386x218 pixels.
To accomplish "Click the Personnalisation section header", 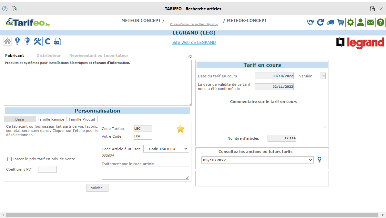I will 97,111.
